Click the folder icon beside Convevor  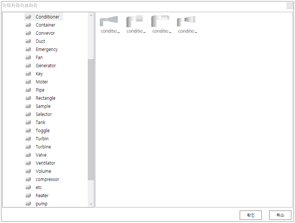pyautogui.click(x=28, y=33)
